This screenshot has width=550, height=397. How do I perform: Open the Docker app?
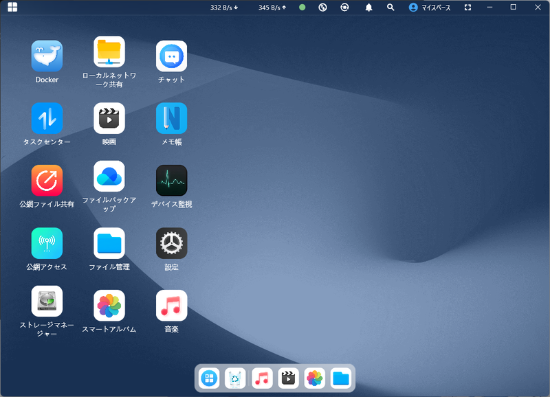coord(47,56)
